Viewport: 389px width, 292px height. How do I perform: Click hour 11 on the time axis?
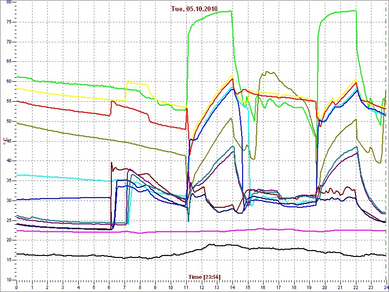tap(186, 287)
